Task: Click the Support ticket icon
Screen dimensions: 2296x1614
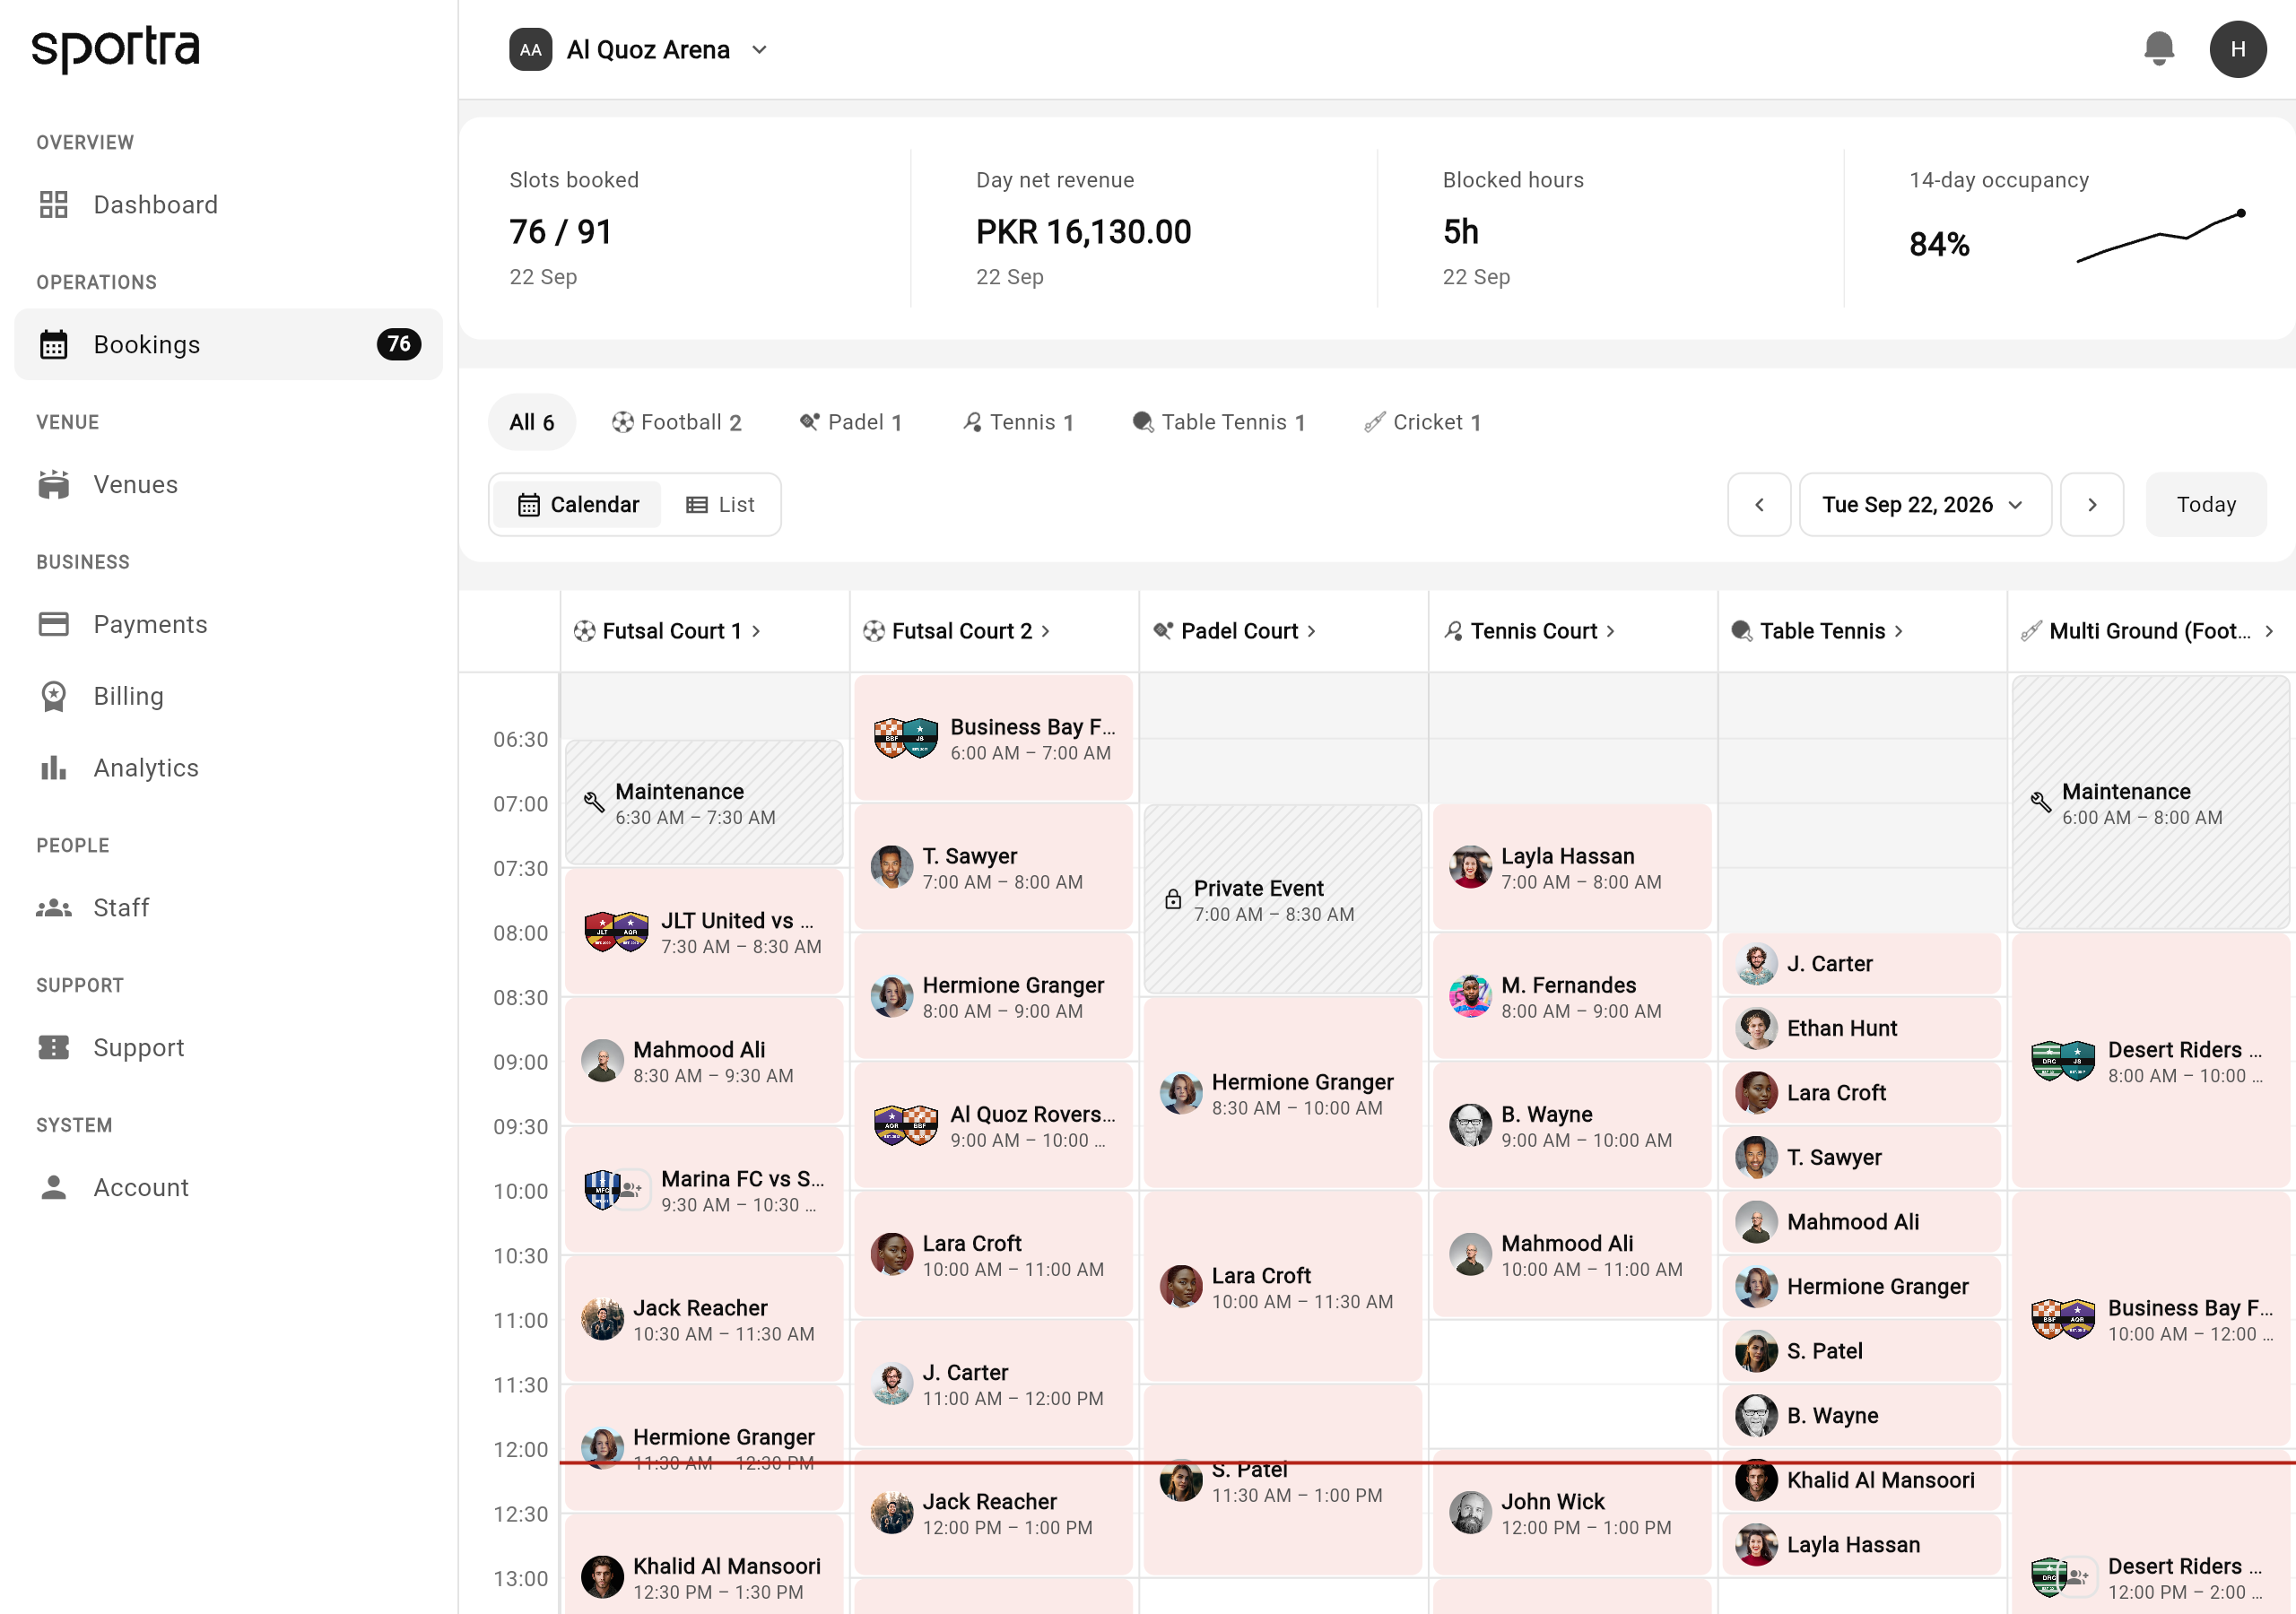Action: (x=53, y=1047)
